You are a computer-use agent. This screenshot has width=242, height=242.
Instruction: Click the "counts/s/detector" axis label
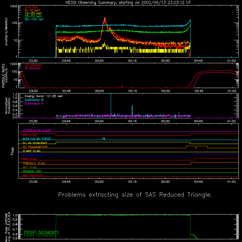6,31
